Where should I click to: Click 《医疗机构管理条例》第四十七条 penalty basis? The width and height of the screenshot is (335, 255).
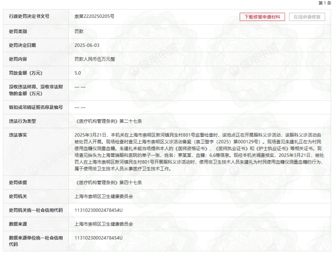pos(108,182)
